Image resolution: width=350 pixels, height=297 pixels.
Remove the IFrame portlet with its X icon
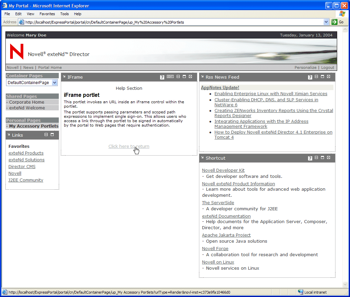pyautogui.click(x=191, y=77)
